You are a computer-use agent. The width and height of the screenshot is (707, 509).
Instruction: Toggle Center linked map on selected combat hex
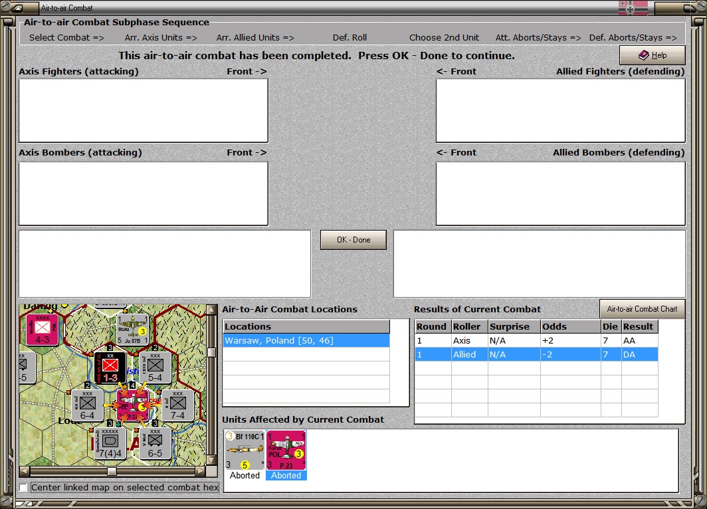23,487
